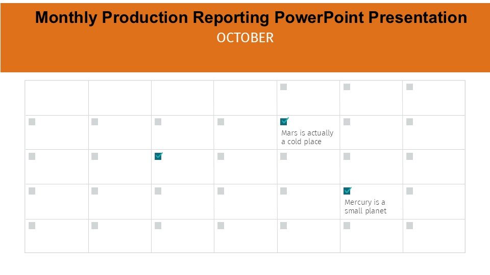
Task: Enable the checkbox directly above the Mars checkbox
Action: click(284, 87)
